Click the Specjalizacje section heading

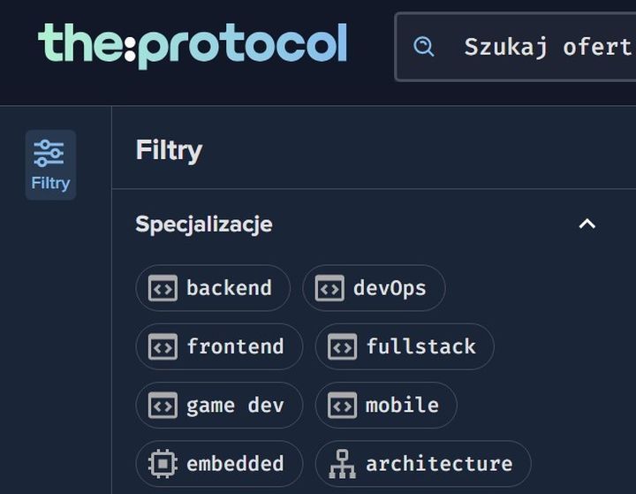pyautogui.click(x=204, y=224)
